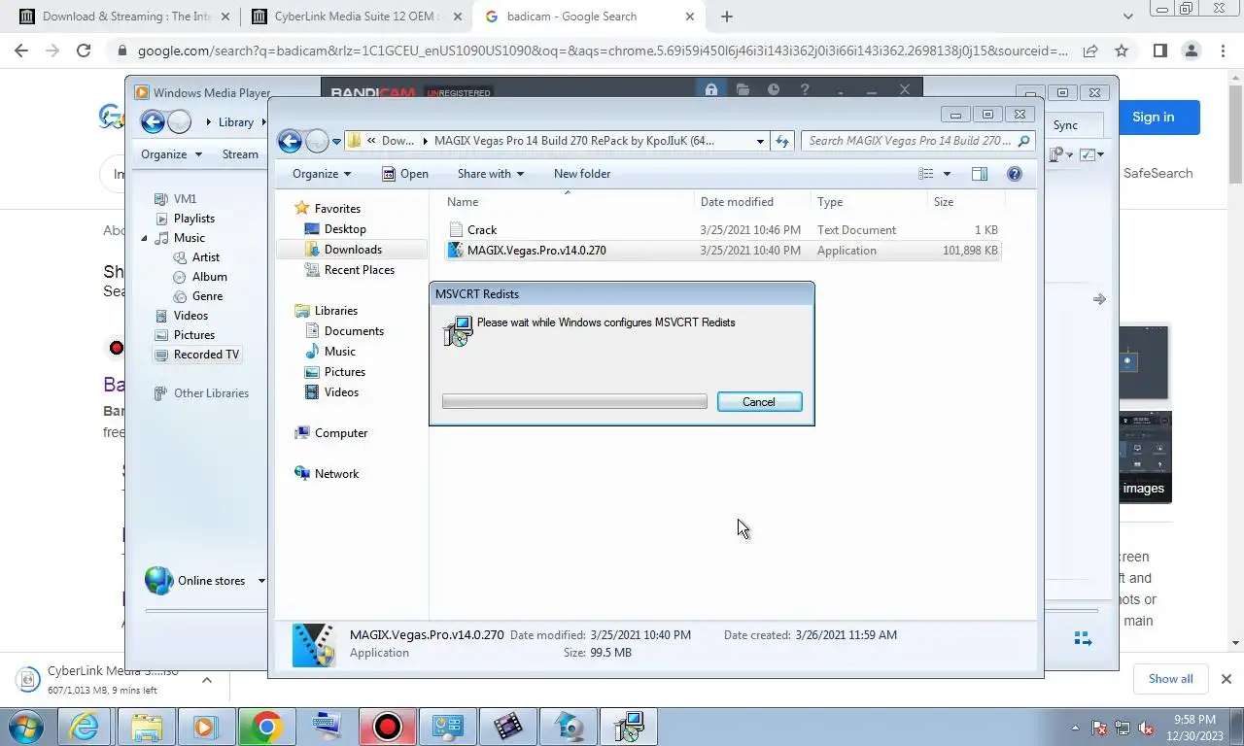Click the Google Sign in button
The height and width of the screenshot is (746, 1244).
(x=1153, y=117)
